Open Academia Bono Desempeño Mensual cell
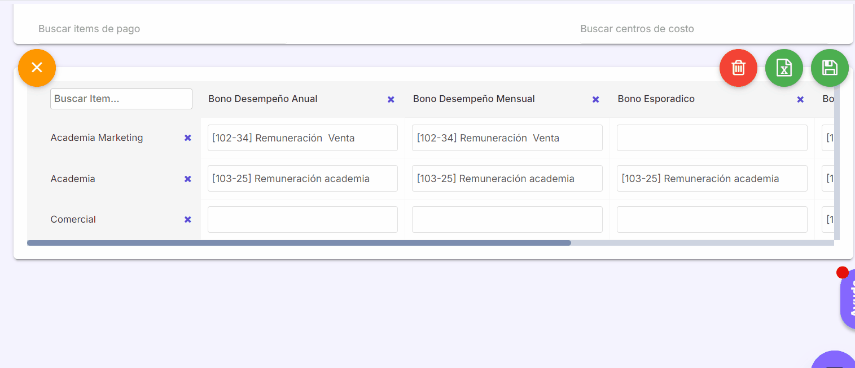The height and width of the screenshot is (368, 855). tap(507, 179)
